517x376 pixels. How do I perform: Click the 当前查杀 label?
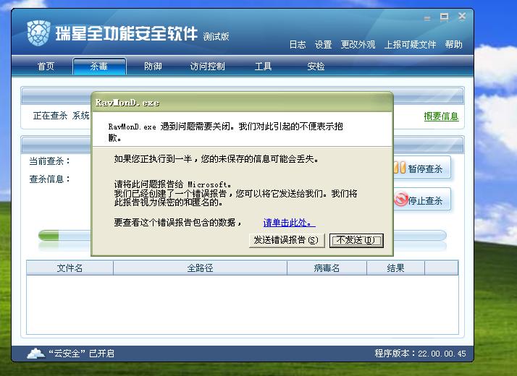coord(49,161)
